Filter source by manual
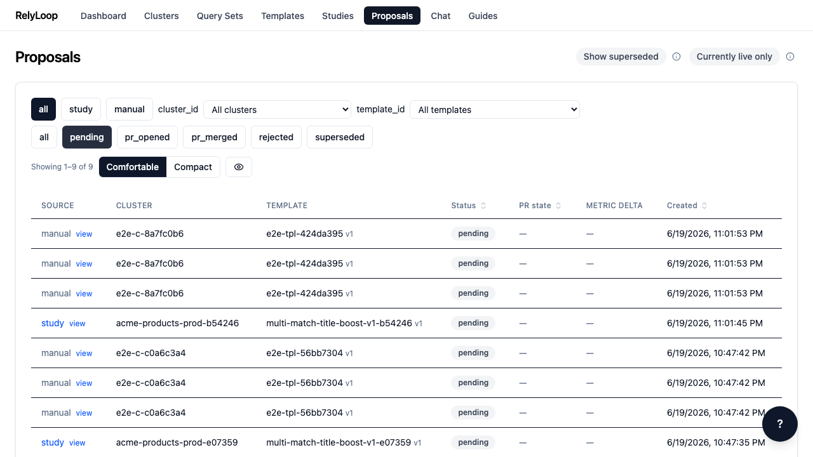The width and height of the screenshot is (813, 457). pyautogui.click(x=130, y=109)
